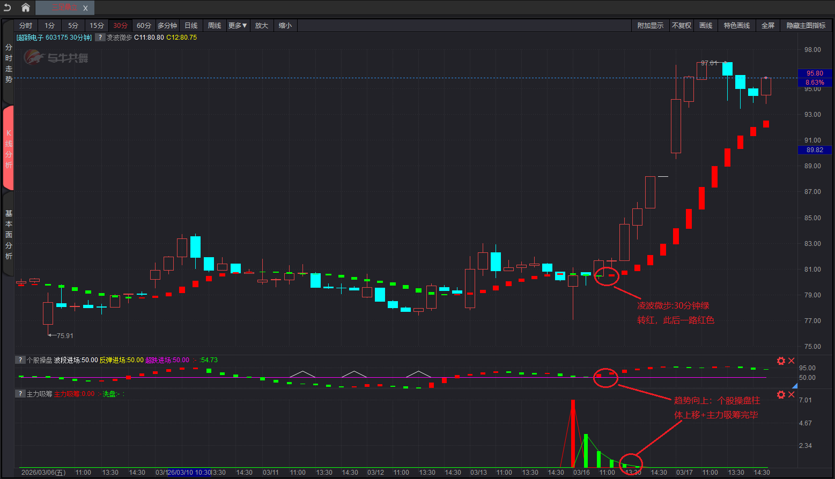Switch to the 日线 daily period

tap(191, 26)
